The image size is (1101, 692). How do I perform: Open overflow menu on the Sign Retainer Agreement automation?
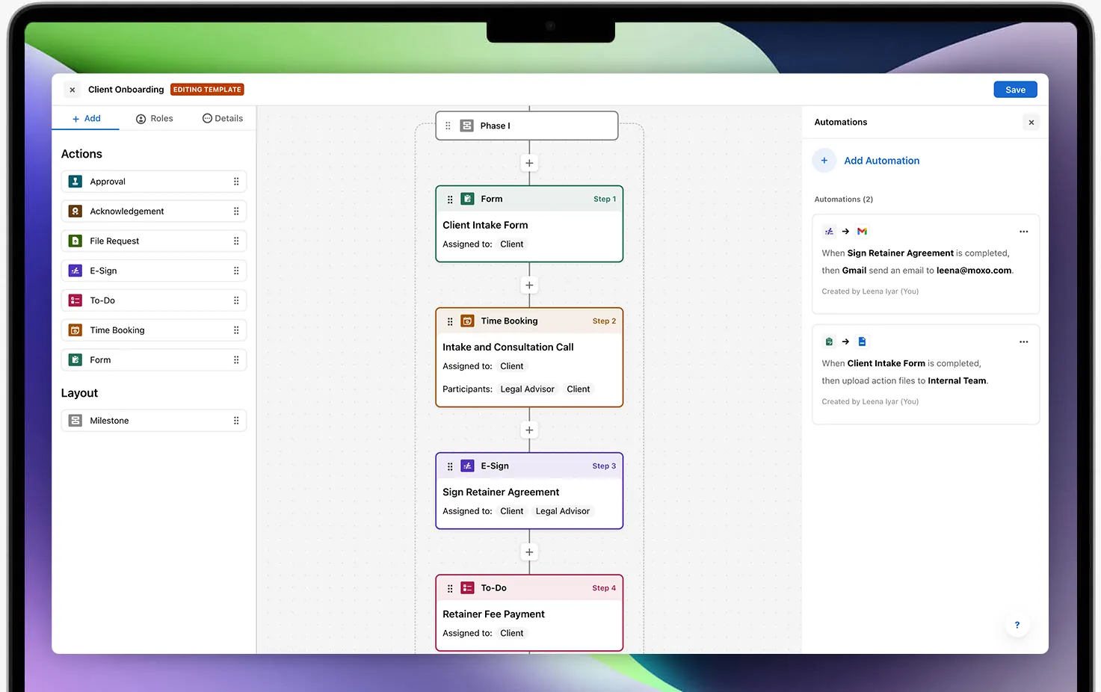pyautogui.click(x=1023, y=232)
